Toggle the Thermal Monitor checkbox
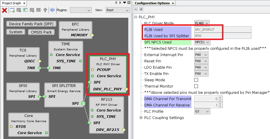Viewport: 270px width, 139px height. tap(196, 86)
